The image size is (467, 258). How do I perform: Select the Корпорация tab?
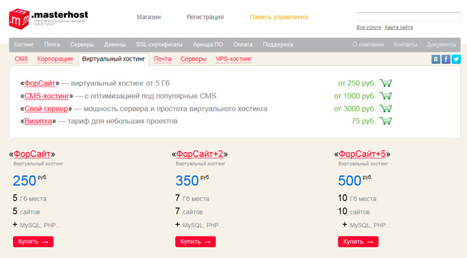pyautogui.click(x=55, y=59)
